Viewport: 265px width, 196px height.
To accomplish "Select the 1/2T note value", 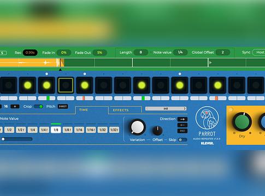I will click(21, 130).
